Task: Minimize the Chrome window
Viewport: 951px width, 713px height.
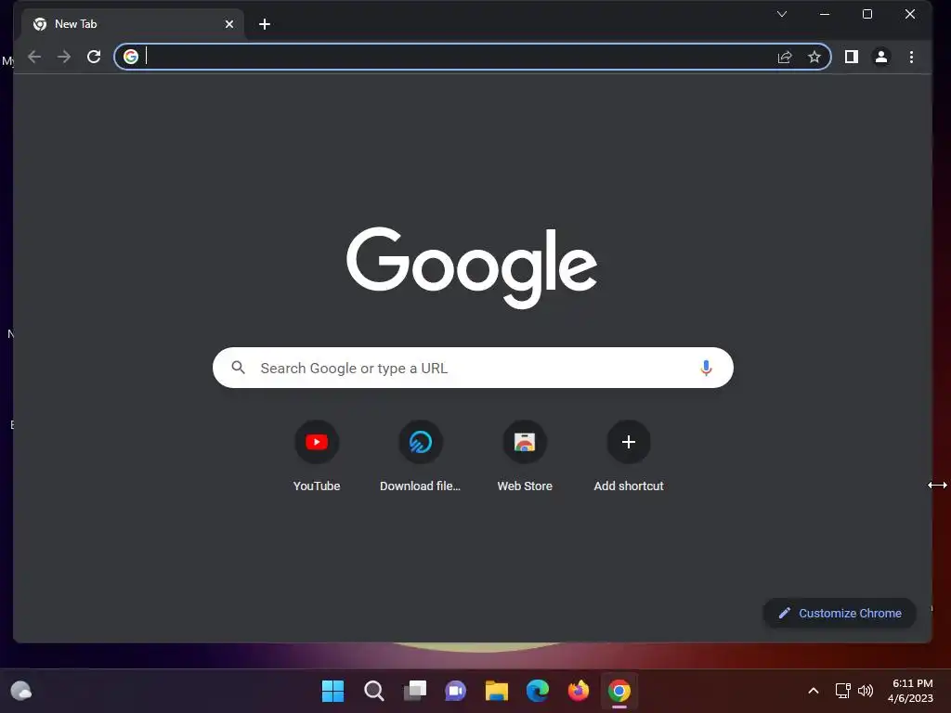Action: pos(825,14)
